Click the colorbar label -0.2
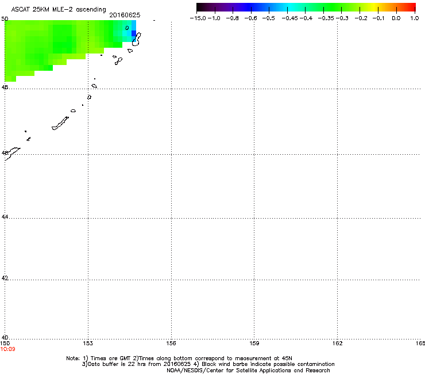 coord(361,18)
